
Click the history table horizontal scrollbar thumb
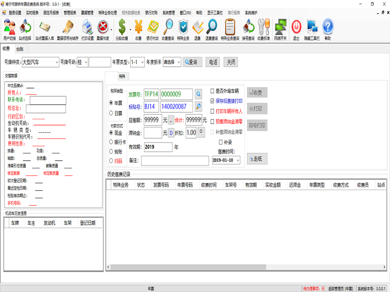(188, 267)
